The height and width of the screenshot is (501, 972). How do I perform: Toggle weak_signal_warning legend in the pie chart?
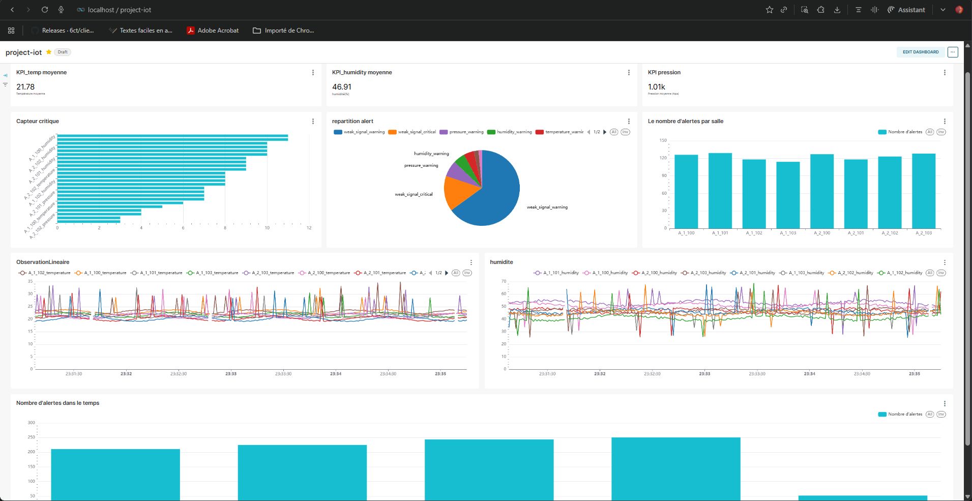pos(359,132)
